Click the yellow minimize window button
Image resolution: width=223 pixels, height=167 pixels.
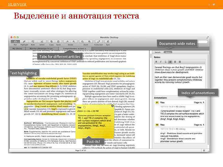click(x=15, y=37)
